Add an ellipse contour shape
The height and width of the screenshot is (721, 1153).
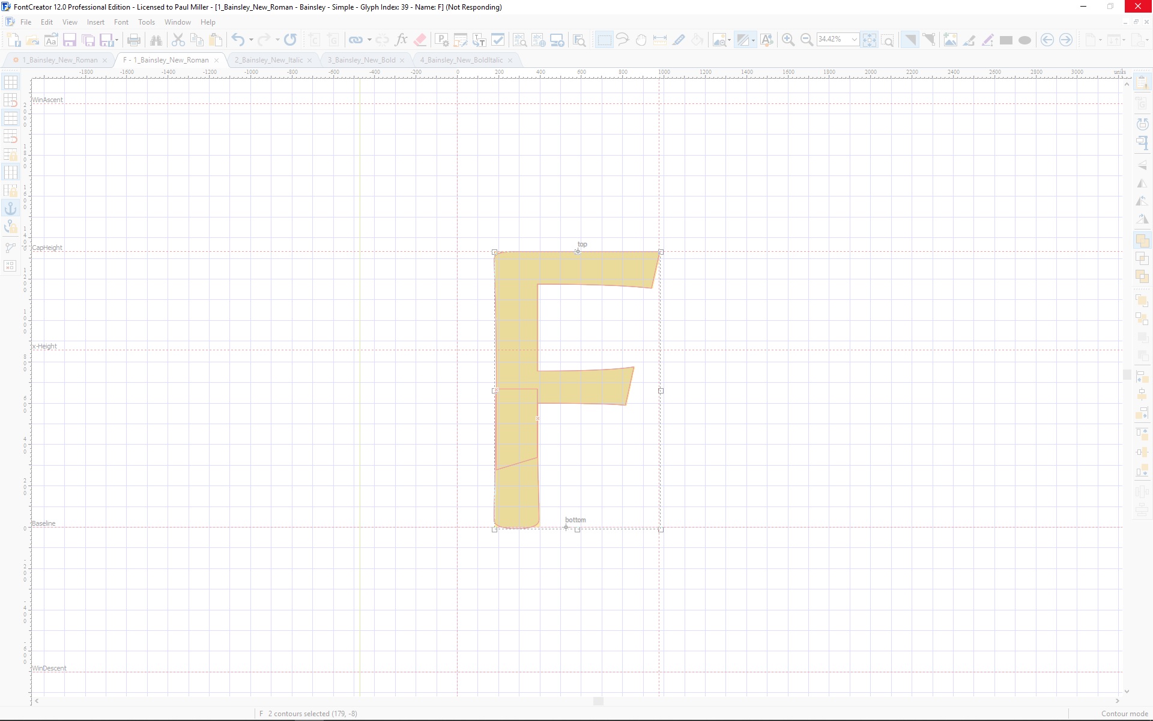coord(1025,40)
